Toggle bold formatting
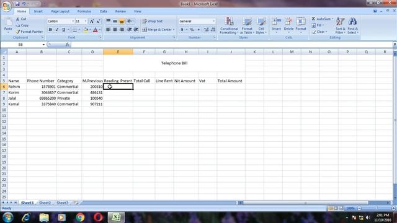Viewport: 397px width, 223px height. pyautogui.click(x=50, y=30)
